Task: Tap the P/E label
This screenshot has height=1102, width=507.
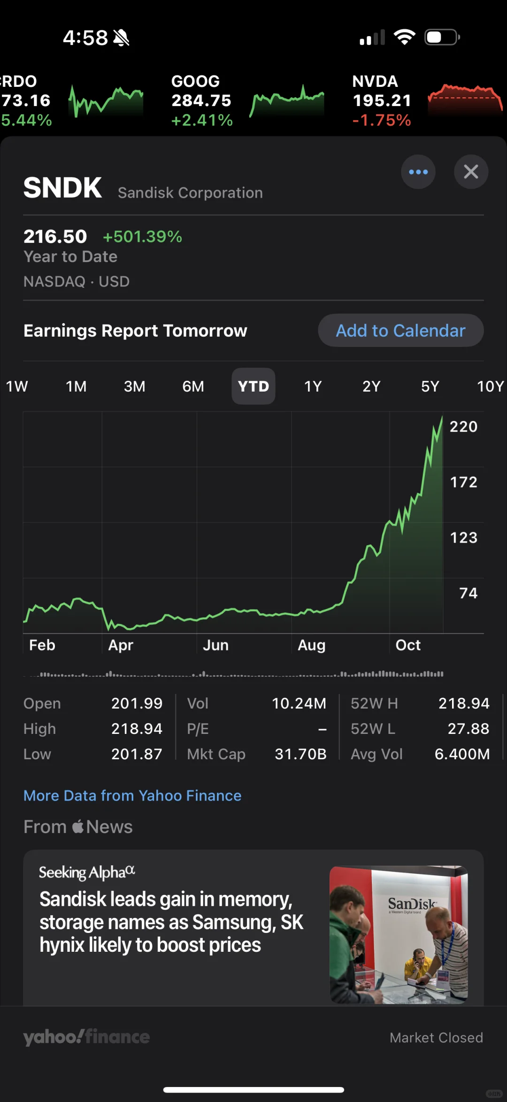Action: [x=198, y=728]
